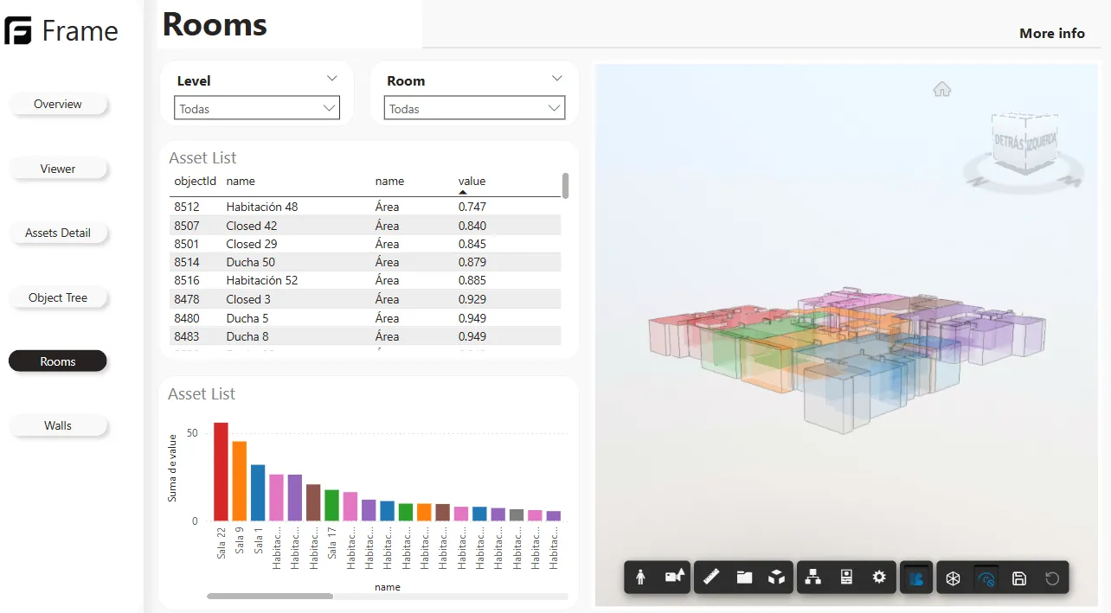Activate the explode model tool
The image size is (1111, 613).
777,577
